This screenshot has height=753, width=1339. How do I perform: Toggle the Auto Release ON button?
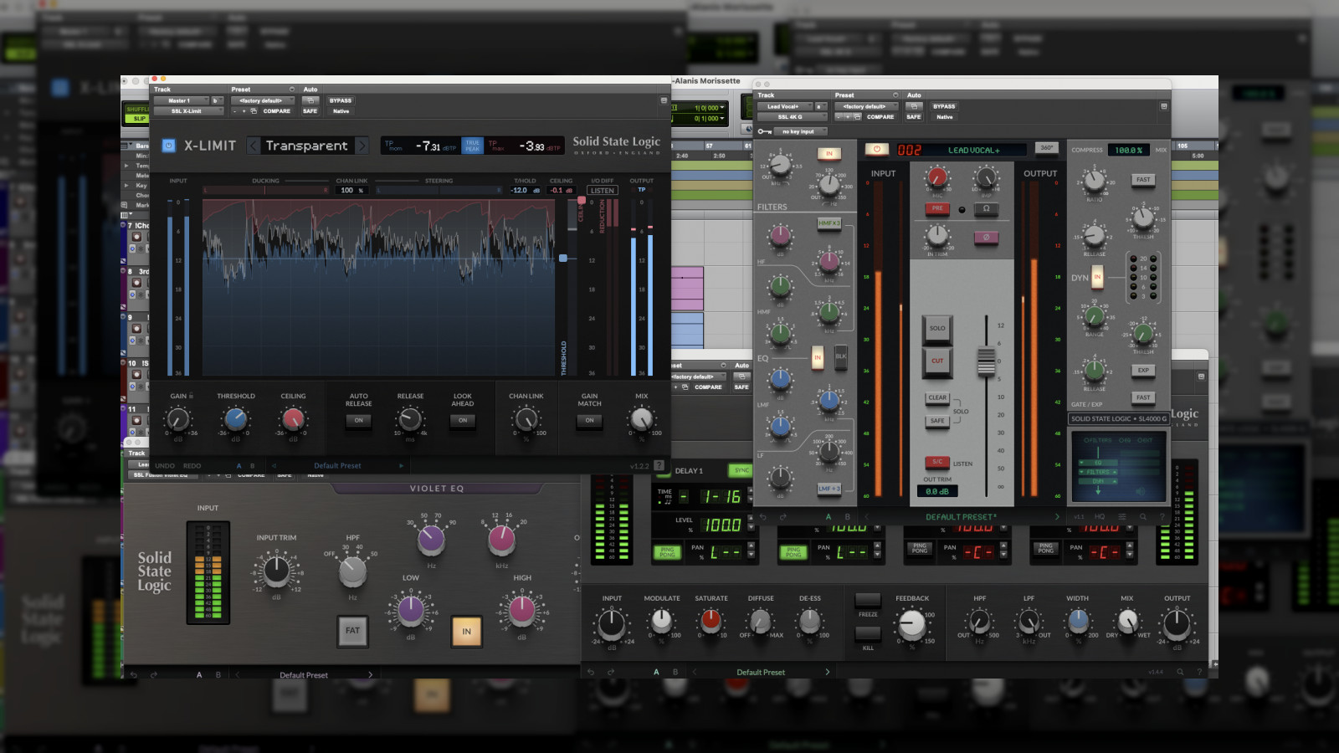pos(358,420)
